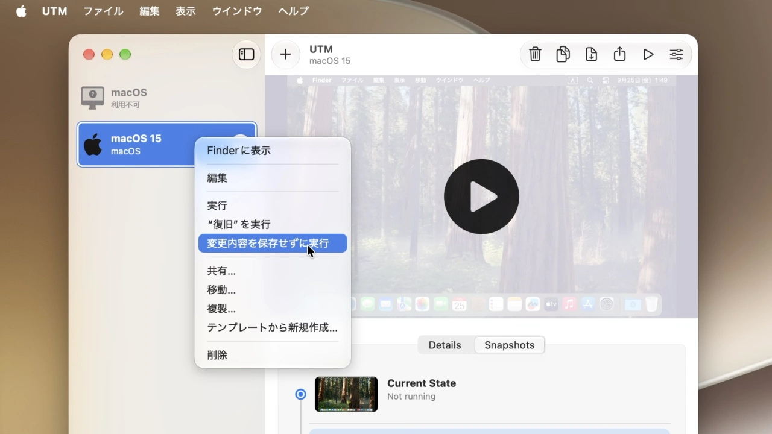Open the ファイル menu in menu bar
This screenshot has width=772, height=434.
click(103, 11)
